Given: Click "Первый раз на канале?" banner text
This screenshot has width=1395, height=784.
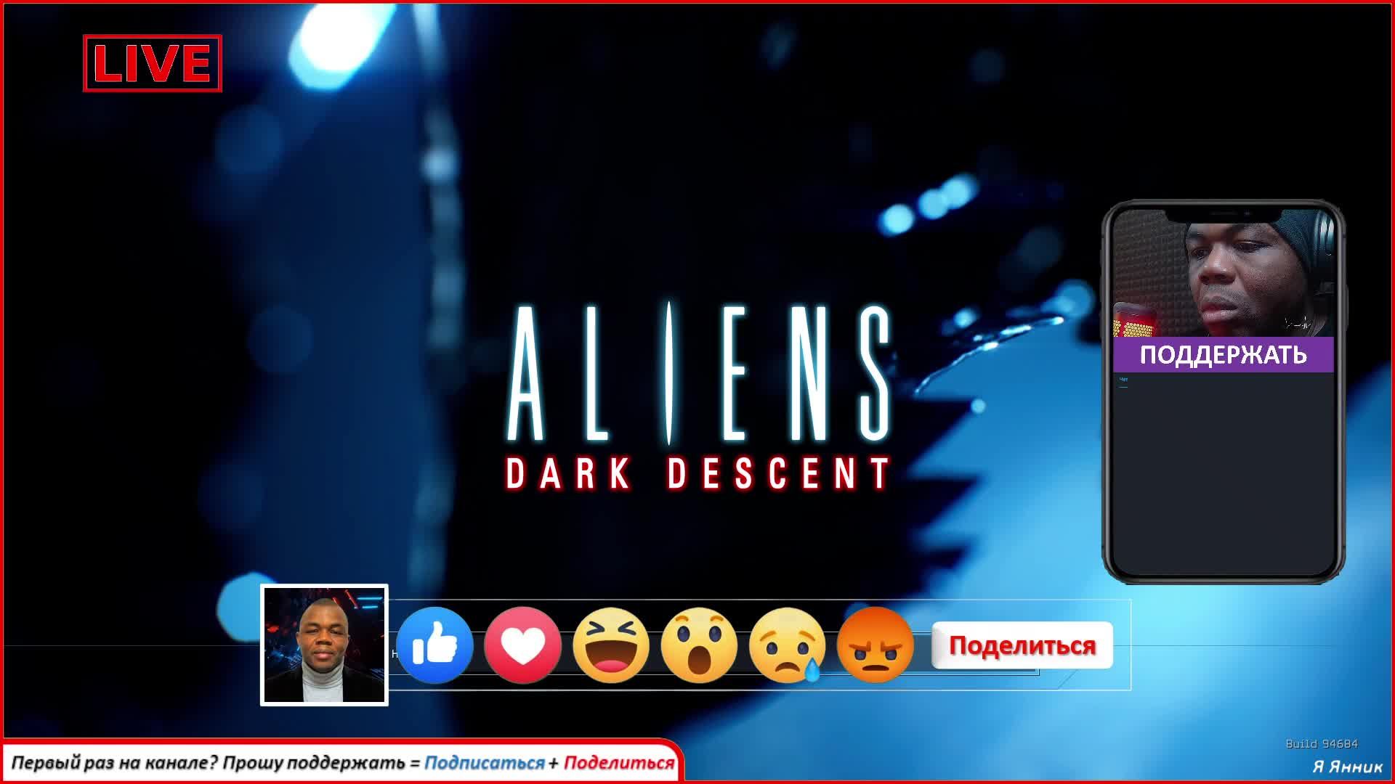Looking at the screenshot, I should [115, 763].
